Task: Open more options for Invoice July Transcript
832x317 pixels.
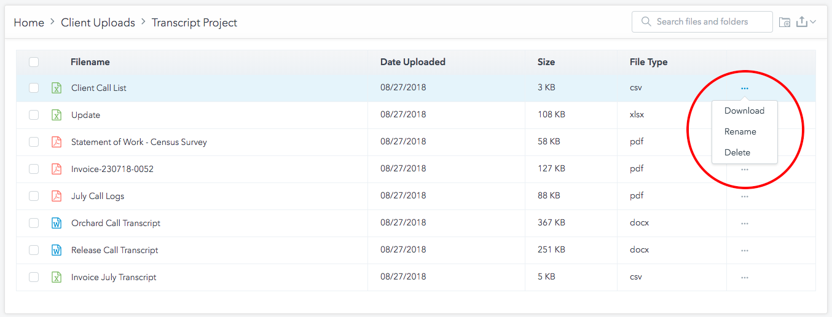Action: click(745, 278)
